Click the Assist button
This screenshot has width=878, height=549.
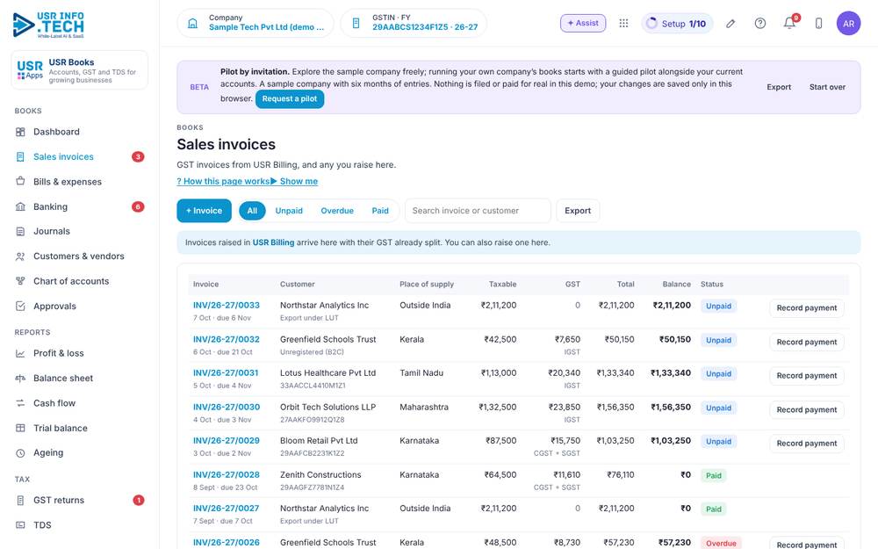click(583, 23)
